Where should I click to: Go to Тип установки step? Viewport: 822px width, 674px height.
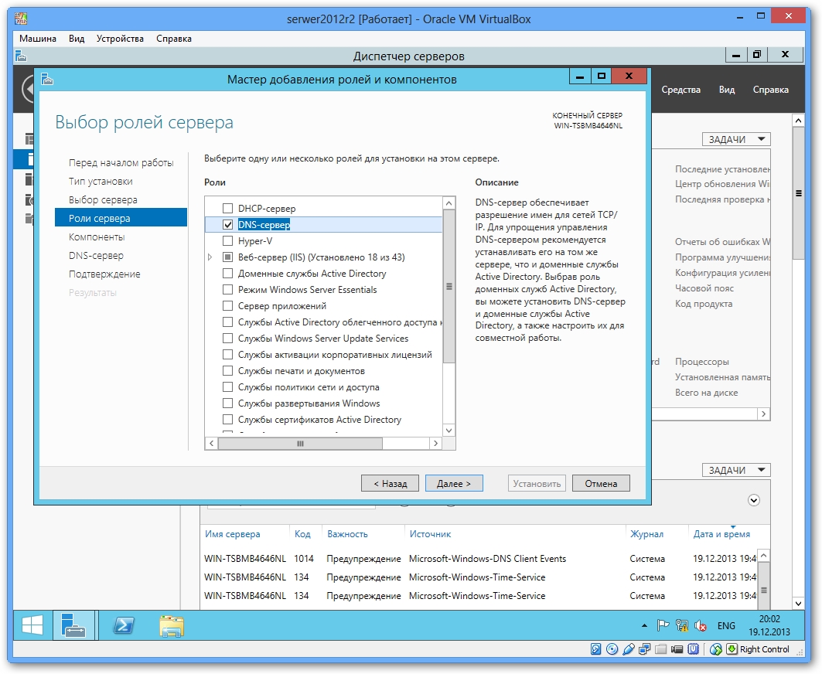pyautogui.click(x=101, y=182)
